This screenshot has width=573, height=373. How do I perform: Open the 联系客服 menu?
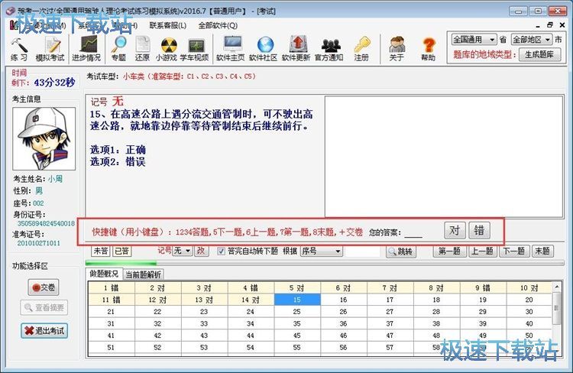click(x=167, y=25)
